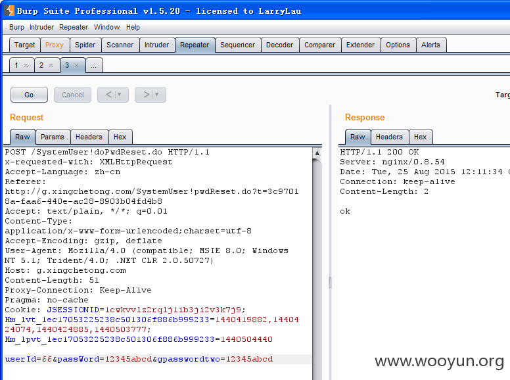The image size is (510, 380).
Task: Close Repeater tab 3 with its x icon
Action: pos(77,65)
